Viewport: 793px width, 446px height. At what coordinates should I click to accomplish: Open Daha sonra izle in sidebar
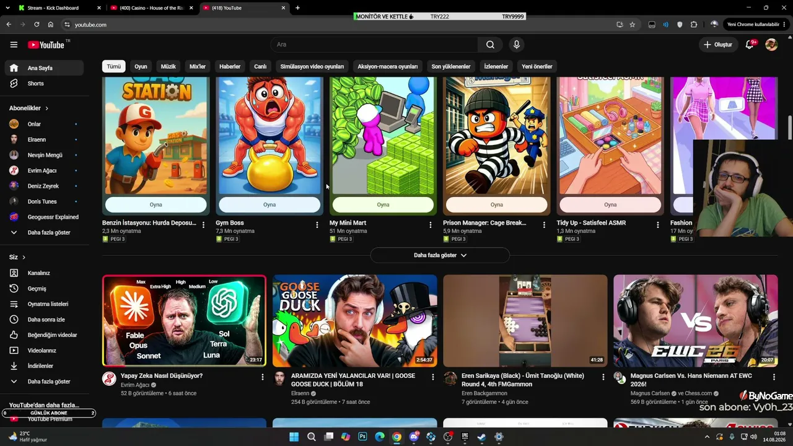(43, 320)
